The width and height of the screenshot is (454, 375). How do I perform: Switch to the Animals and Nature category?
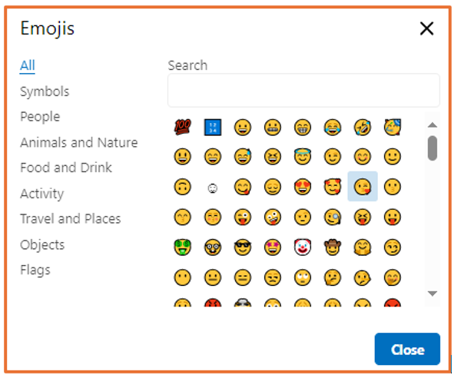point(79,142)
